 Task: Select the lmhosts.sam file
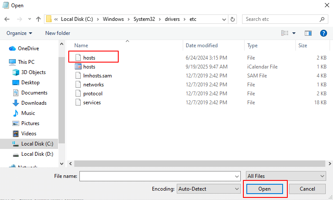97,76
